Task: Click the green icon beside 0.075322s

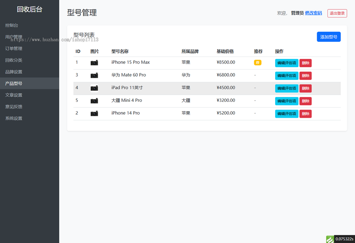Action: pyautogui.click(x=330, y=239)
